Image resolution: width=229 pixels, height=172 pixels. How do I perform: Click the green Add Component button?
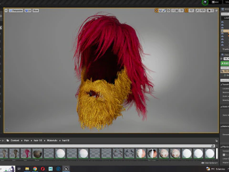coord(225,64)
